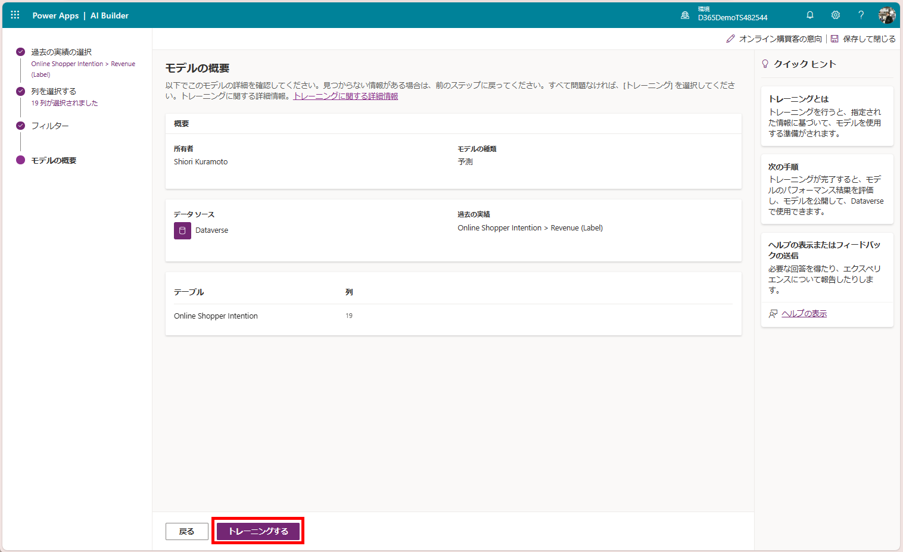Click AI Builder in the header
The height and width of the screenshot is (552, 903).
[x=110, y=15]
